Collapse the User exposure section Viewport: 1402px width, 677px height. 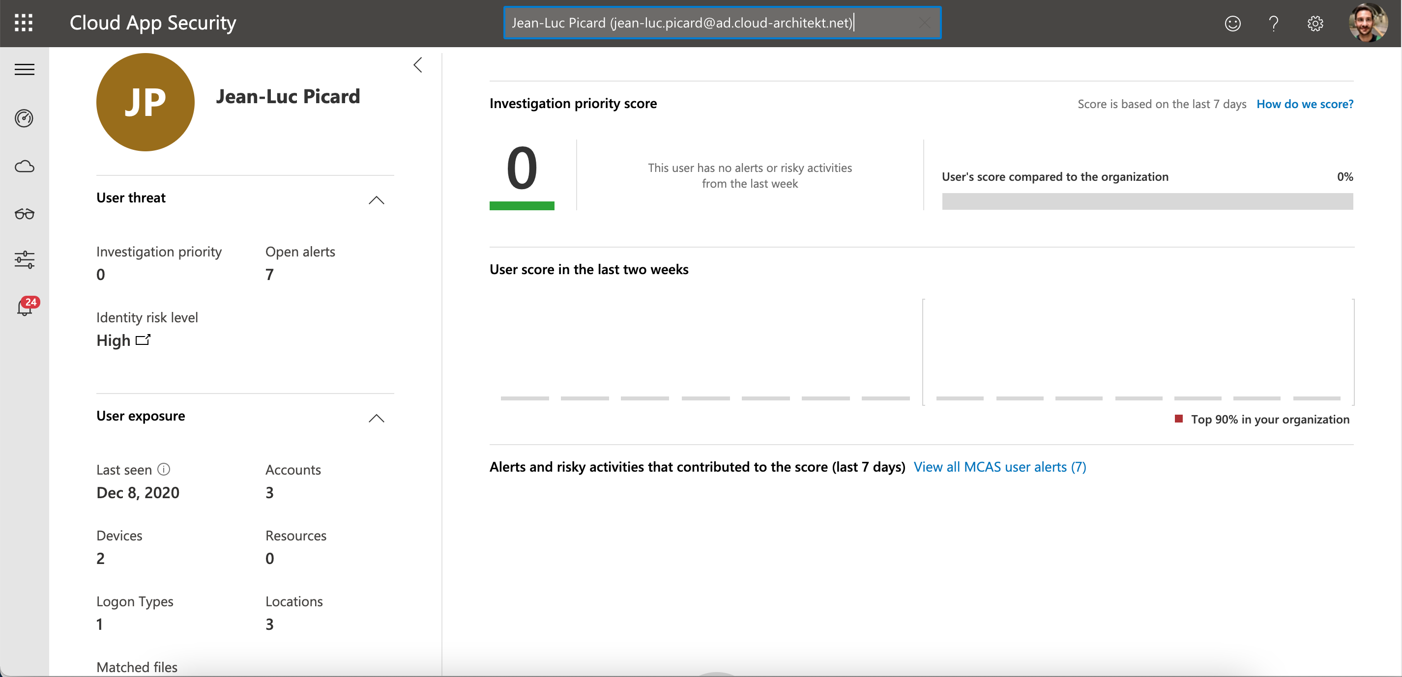point(376,419)
